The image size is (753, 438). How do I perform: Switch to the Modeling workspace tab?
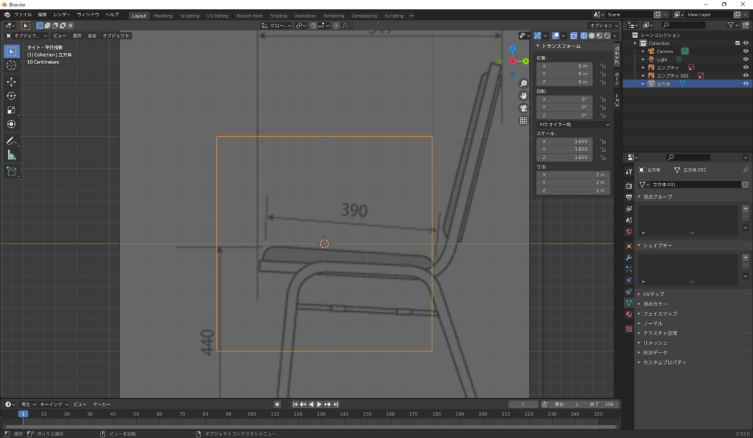[x=163, y=16]
